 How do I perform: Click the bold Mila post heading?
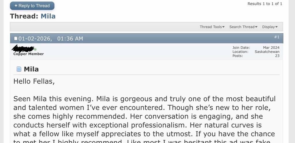click(31, 69)
